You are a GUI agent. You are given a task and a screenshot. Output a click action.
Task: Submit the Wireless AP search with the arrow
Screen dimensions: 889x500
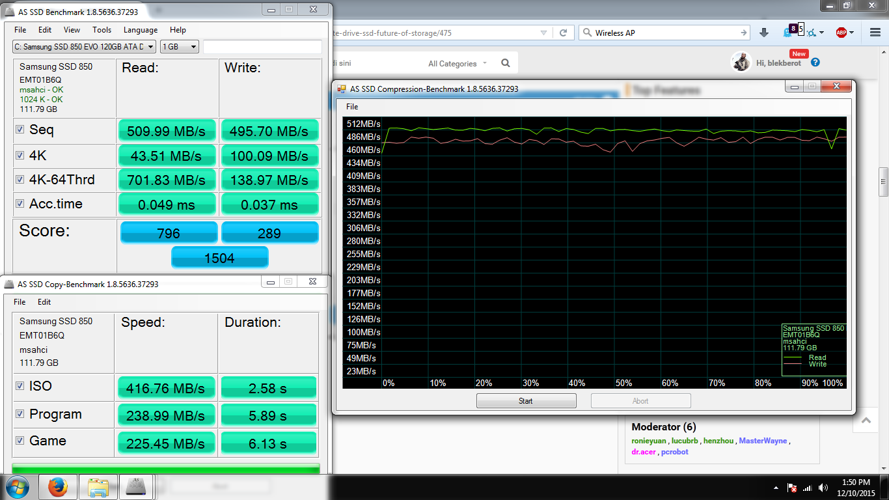744,33
